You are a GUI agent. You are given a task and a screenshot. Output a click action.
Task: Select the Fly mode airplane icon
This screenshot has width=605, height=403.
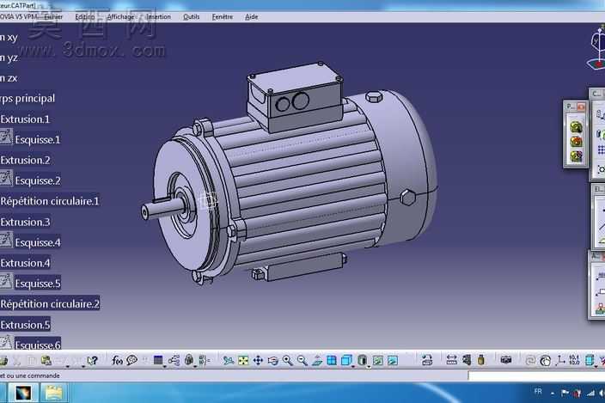tap(228, 361)
